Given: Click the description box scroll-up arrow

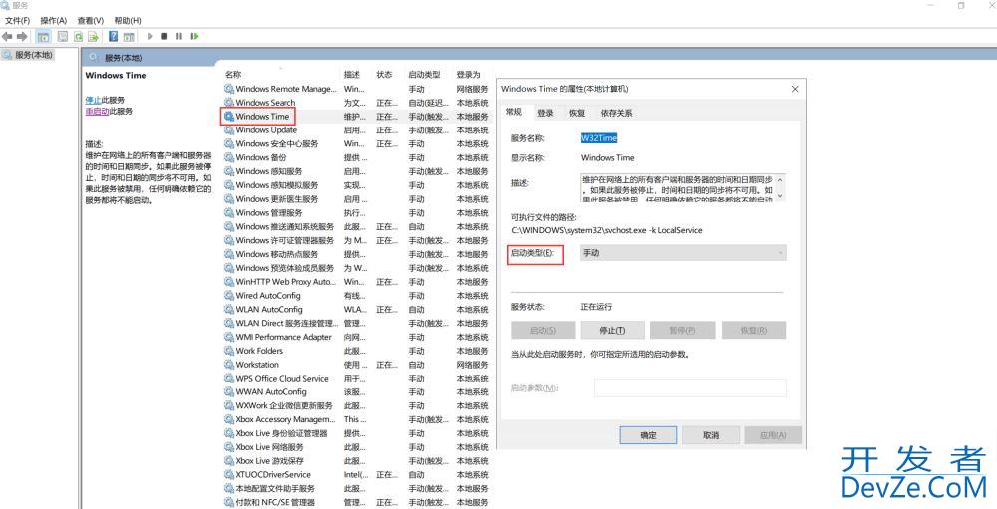Looking at the screenshot, I should (781, 180).
